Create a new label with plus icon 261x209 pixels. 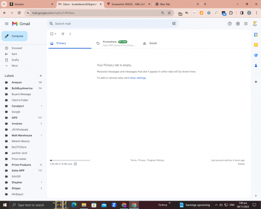41,76
